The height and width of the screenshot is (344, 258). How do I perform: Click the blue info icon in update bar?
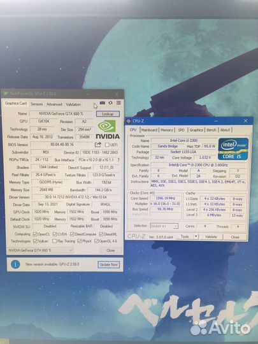click(15, 264)
